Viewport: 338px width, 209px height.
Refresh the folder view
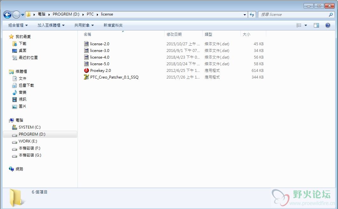point(252,15)
